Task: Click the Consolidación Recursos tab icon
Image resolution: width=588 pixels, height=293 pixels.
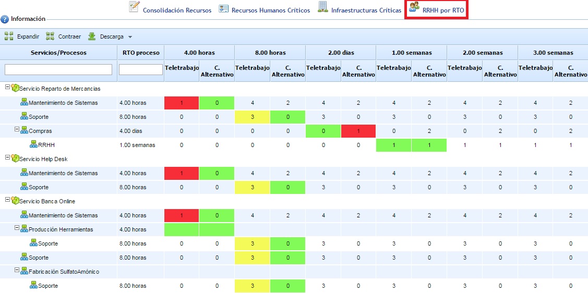Action: click(134, 8)
